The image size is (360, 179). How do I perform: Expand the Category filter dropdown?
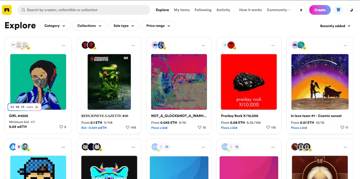click(54, 26)
